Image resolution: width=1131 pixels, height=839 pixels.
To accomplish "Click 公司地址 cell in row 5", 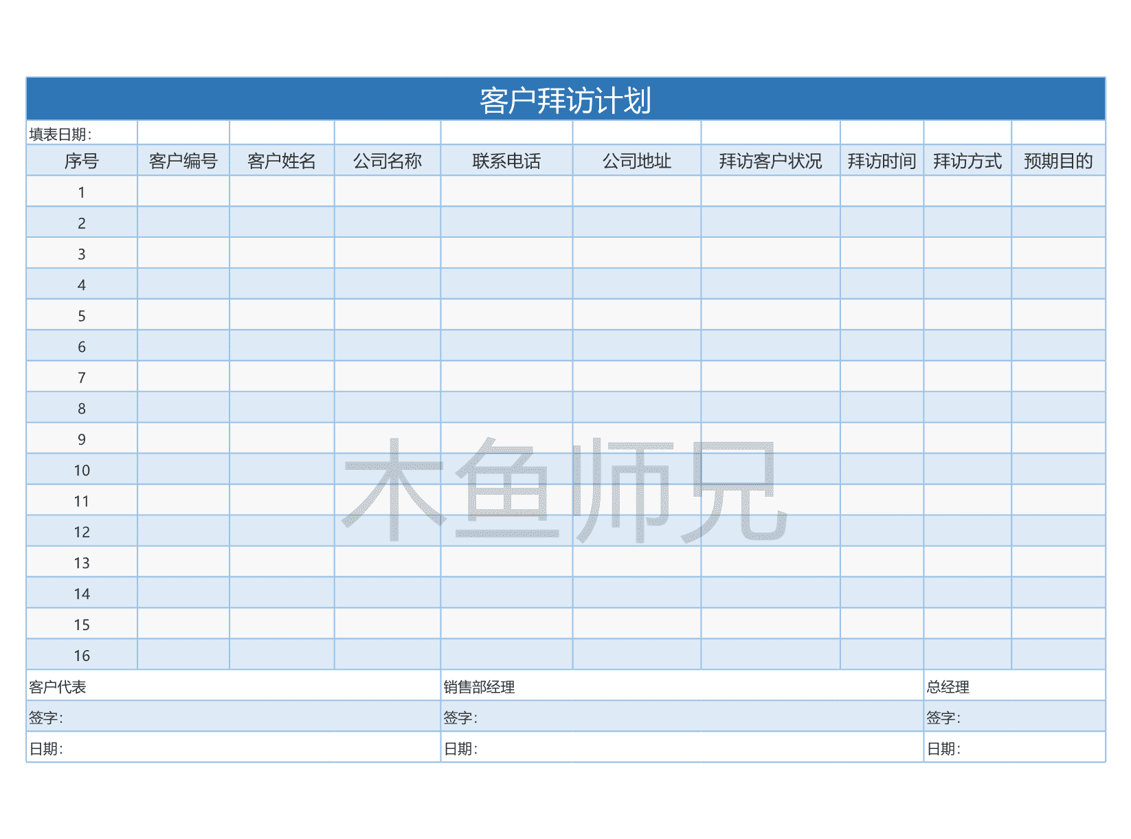I will 637,315.
